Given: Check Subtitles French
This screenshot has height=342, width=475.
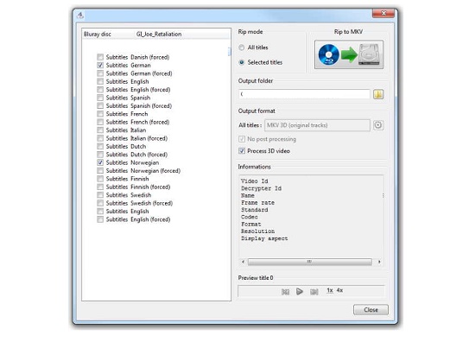Looking at the screenshot, I should pos(100,114).
